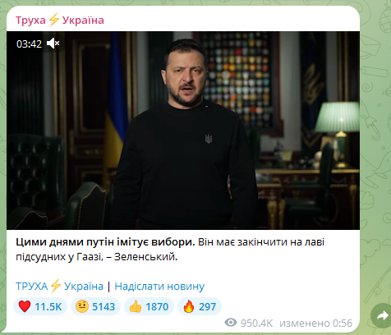Click the 5143 reaction count
The width and height of the screenshot is (391, 335).
pyautogui.click(x=103, y=306)
